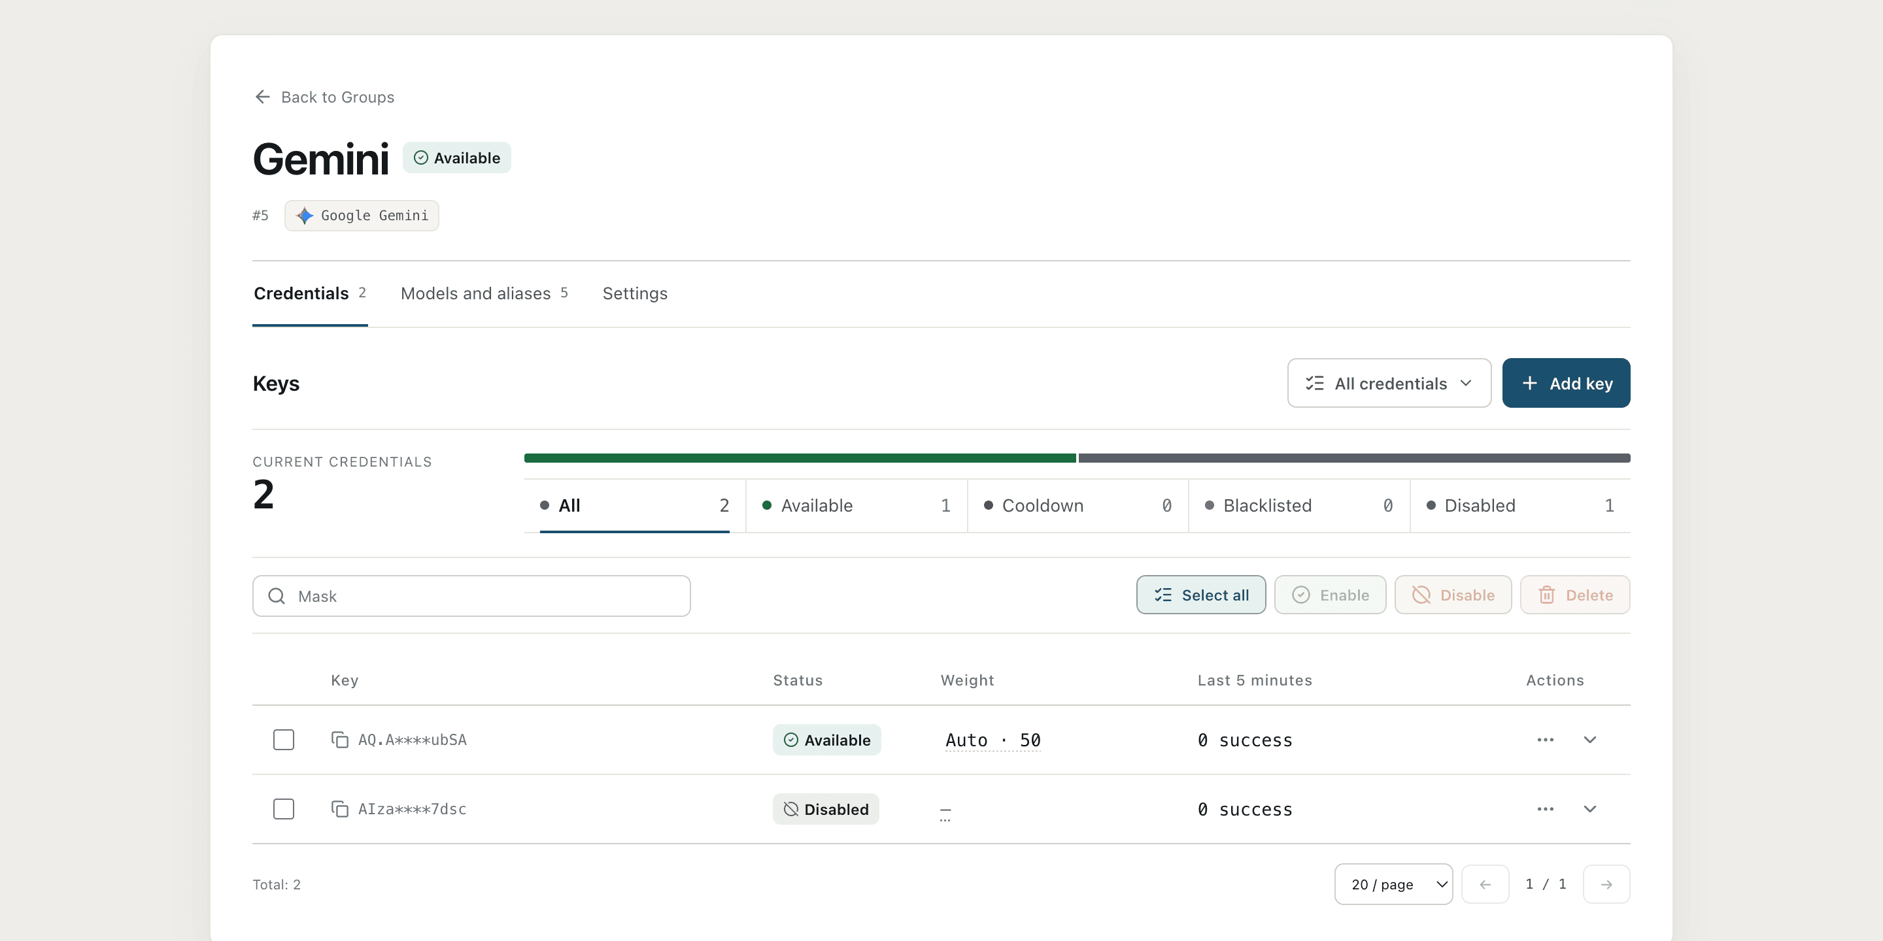Click the magnifier icon in Mask search
This screenshot has width=1883, height=941.
point(277,595)
